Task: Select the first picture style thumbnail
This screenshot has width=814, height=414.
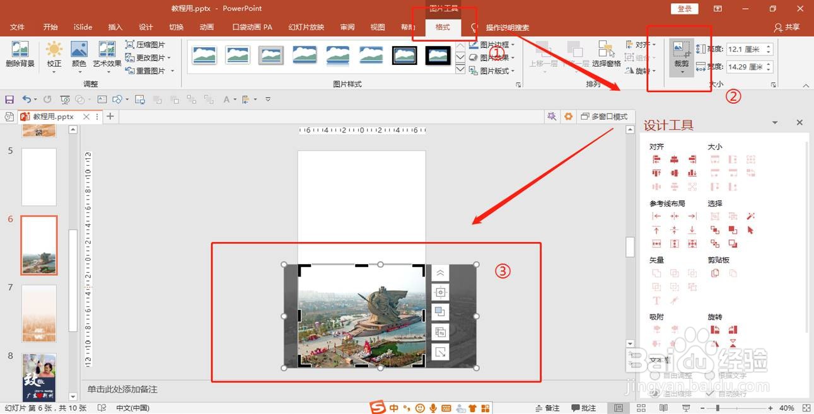Action: (x=204, y=55)
